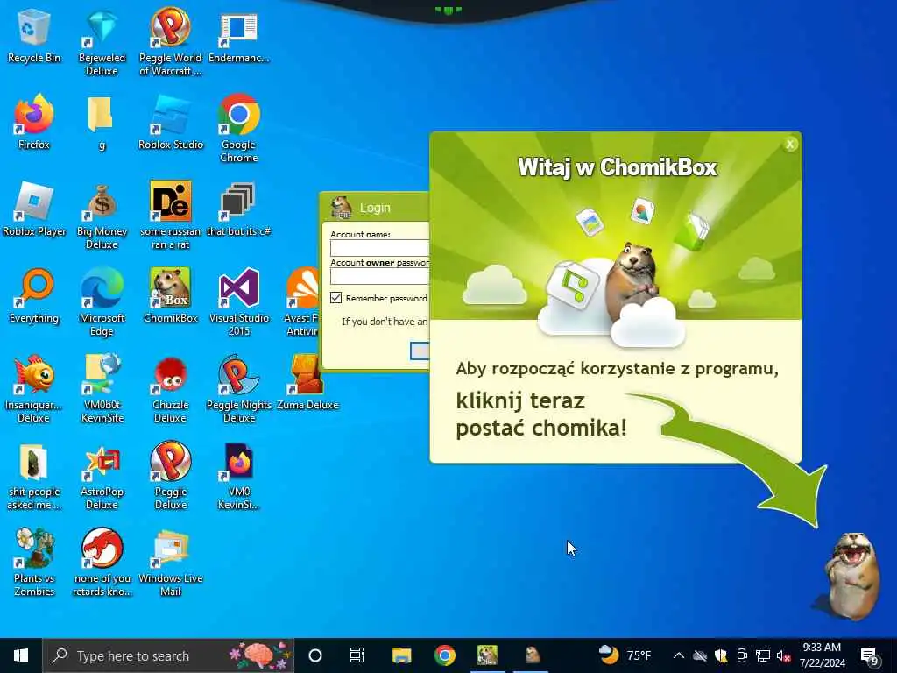Select the VM0 KevinSi... file icon
Image resolution: width=897 pixels, height=673 pixels.
click(238, 477)
